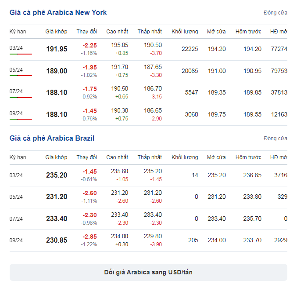
Task: Select the 235.20 matched price in Brazil
Action: 57,175
